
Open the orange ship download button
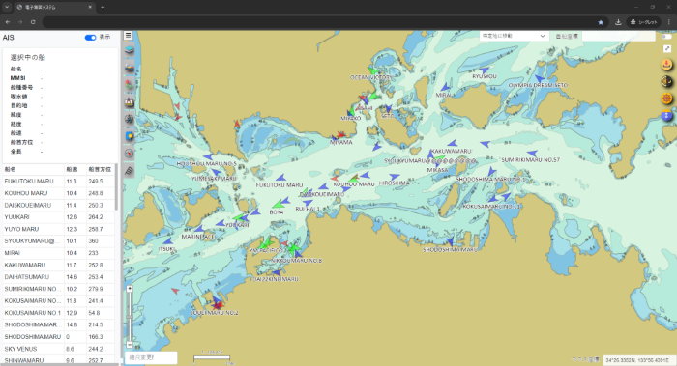666,65
